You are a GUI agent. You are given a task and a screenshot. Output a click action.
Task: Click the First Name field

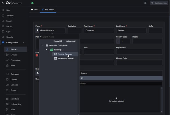99,30
